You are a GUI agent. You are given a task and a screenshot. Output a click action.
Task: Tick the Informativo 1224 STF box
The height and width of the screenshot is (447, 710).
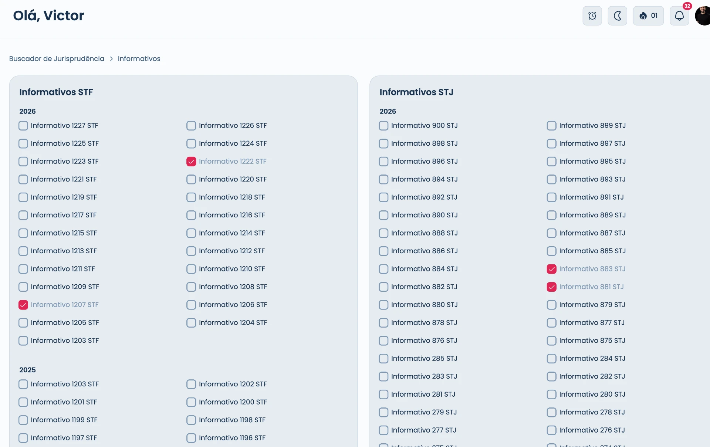191,143
